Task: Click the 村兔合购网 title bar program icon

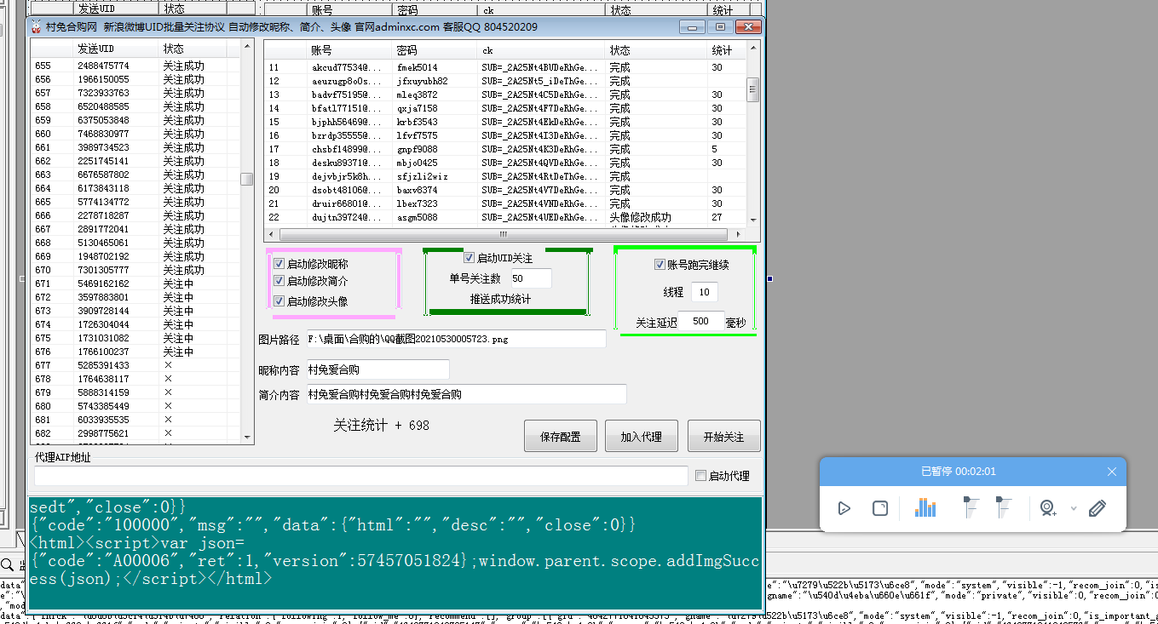Action: (37, 26)
